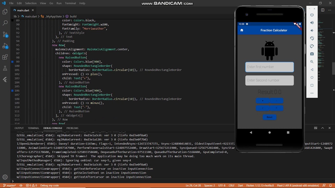Open the Run menu
The image size is (335, 188).
59,3
